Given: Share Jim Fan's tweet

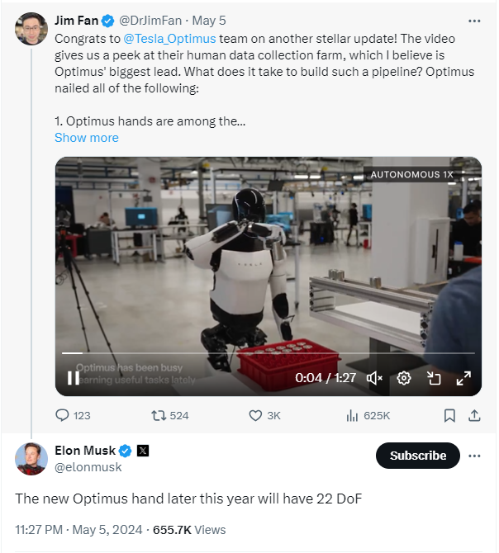Looking at the screenshot, I should pyautogui.click(x=474, y=415).
